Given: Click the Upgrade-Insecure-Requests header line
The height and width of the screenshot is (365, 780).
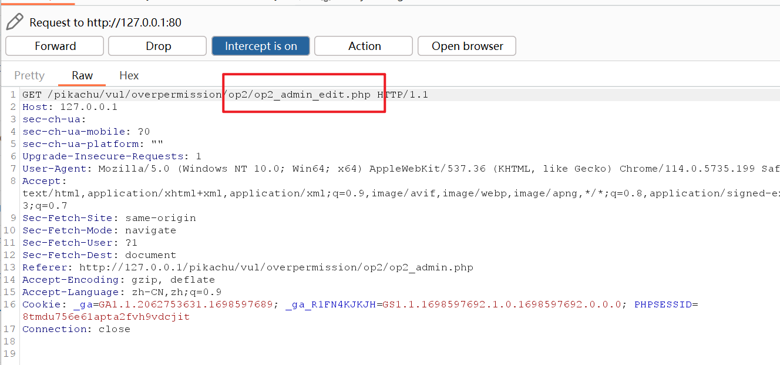Looking at the screenshot, I should tap(112, 156).
